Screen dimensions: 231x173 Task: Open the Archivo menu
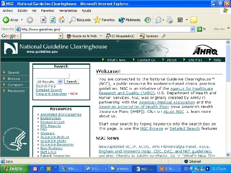pyautogui.click(x=8, y=11)
